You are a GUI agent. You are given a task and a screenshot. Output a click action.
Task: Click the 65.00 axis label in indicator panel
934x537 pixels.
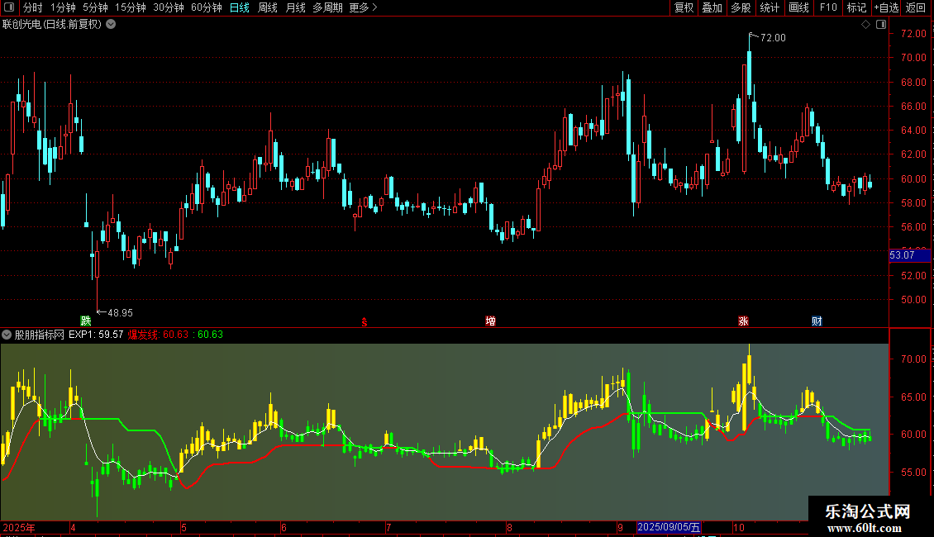[913, 397]
